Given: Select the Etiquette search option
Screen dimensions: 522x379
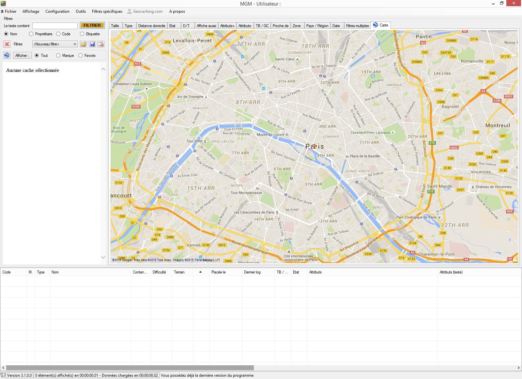Looking at the screenshot, I should 82,34.
